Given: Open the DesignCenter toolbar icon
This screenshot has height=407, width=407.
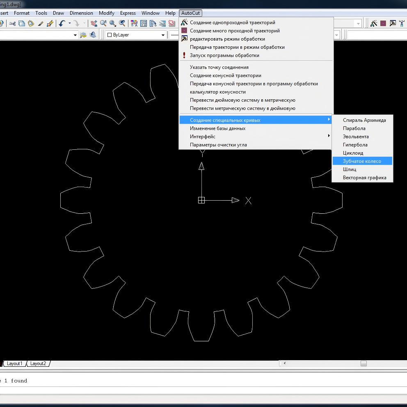Looking at the screenshot, I should [144, 24].
